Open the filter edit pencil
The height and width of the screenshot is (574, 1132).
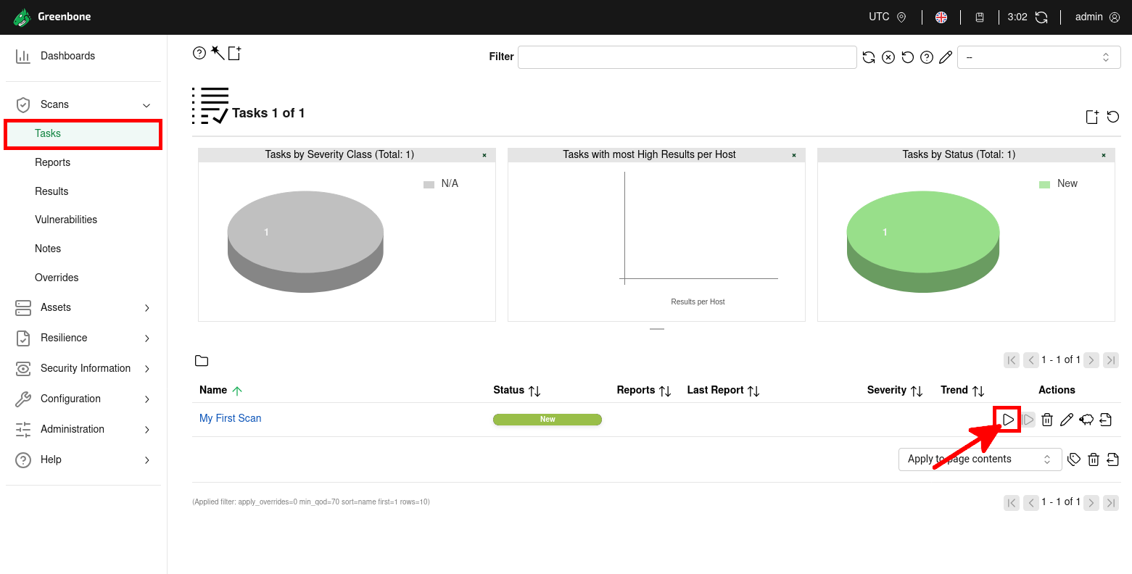(x=945, y=57)
